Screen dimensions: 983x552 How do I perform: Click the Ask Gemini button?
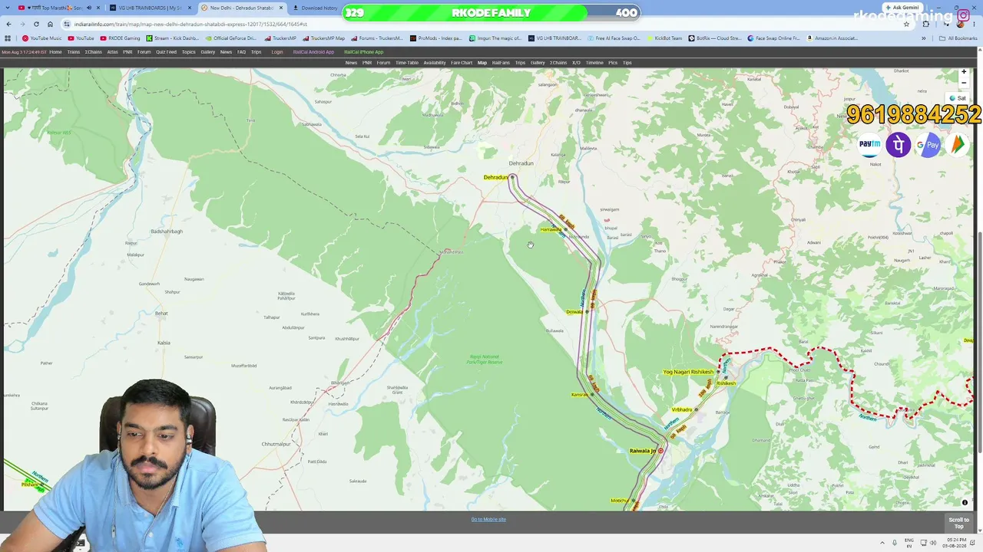click(903, 8)
